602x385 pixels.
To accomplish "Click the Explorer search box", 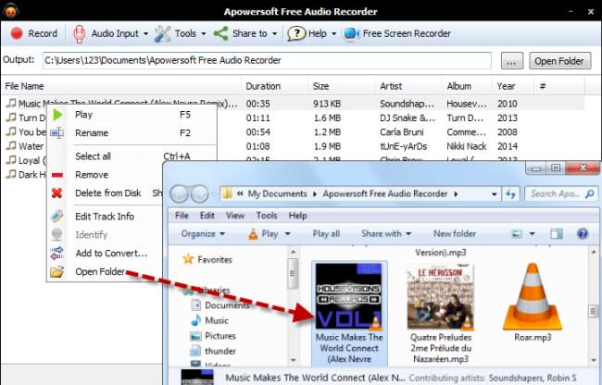I will [560, 194].
